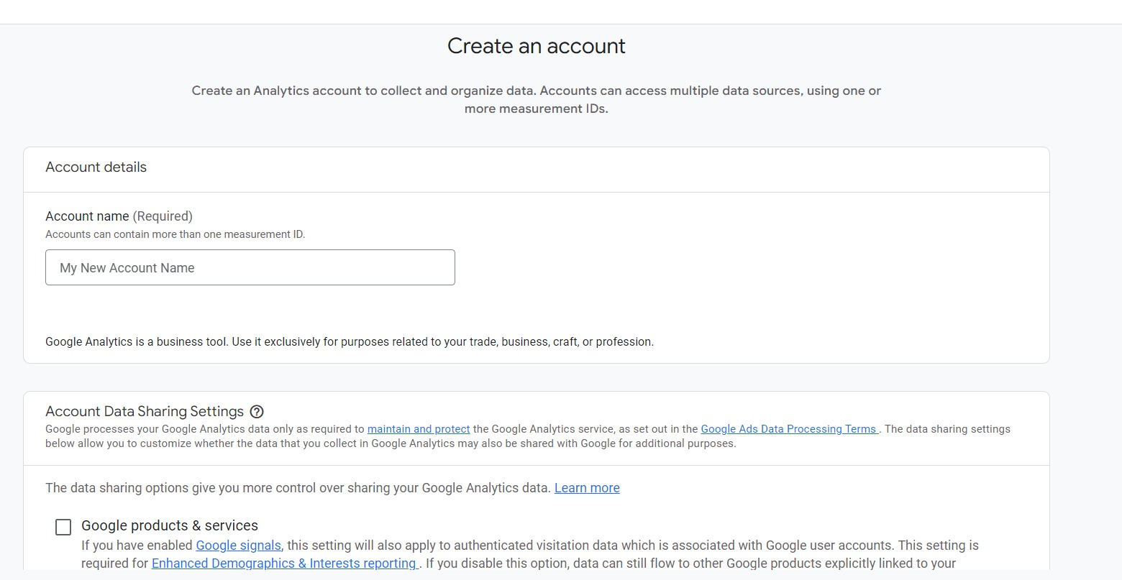Click the "Account Data Sharing Settings" title
This screenshot has width=1122, height=580.
[x=145, y=412]
